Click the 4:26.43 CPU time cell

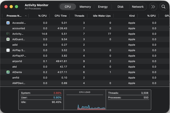click(x=62, y=28)
